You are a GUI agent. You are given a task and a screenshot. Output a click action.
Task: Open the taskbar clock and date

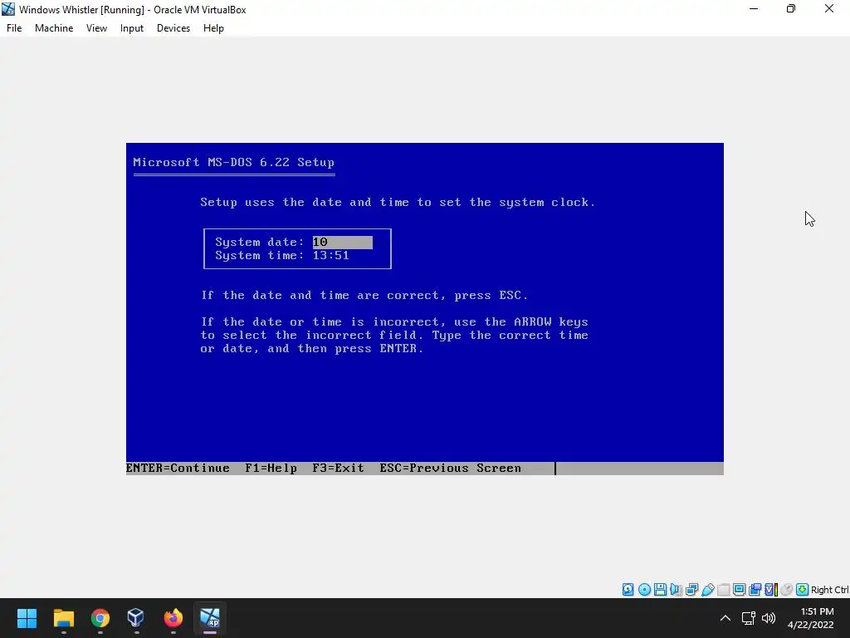click(811, 618)
